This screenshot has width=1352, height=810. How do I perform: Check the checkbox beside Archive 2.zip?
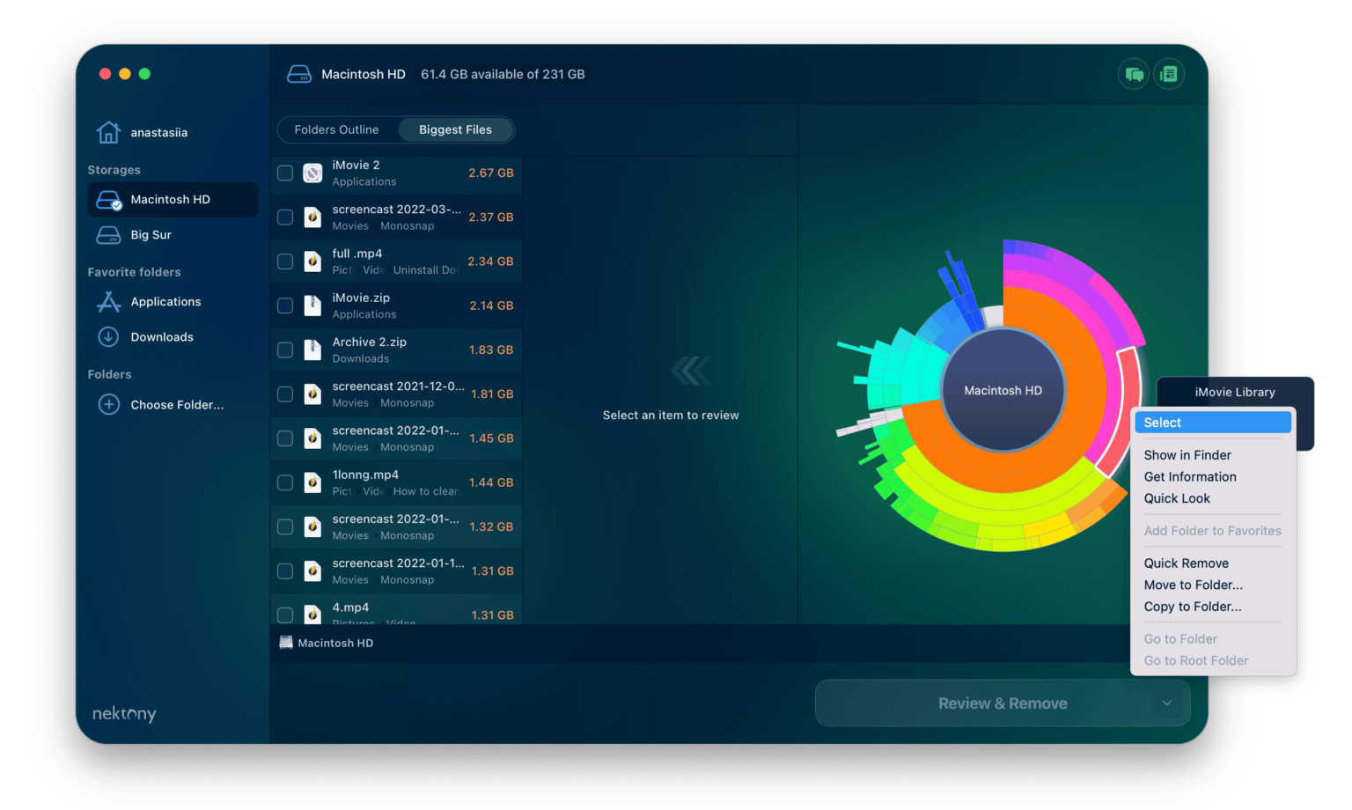(284, 350)
